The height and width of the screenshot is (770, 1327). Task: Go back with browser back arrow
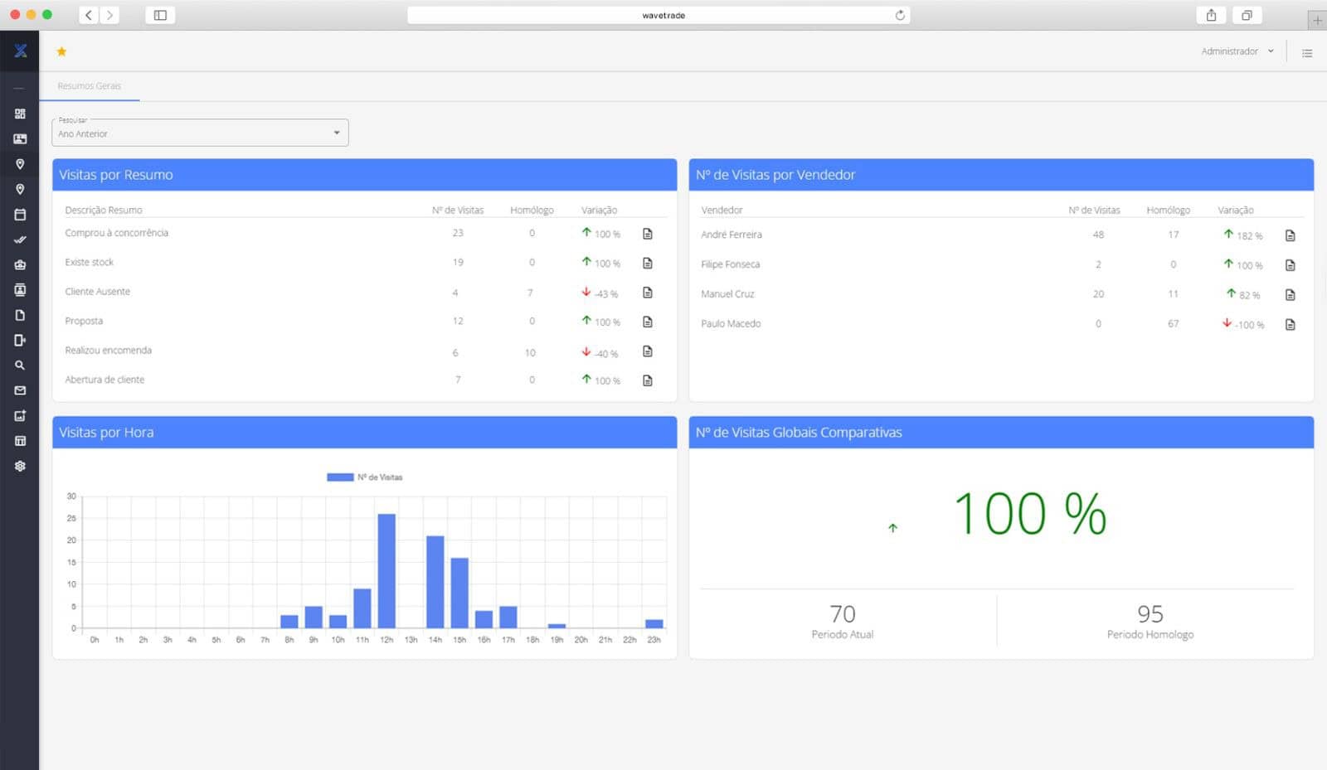click(x=89, y=15)
